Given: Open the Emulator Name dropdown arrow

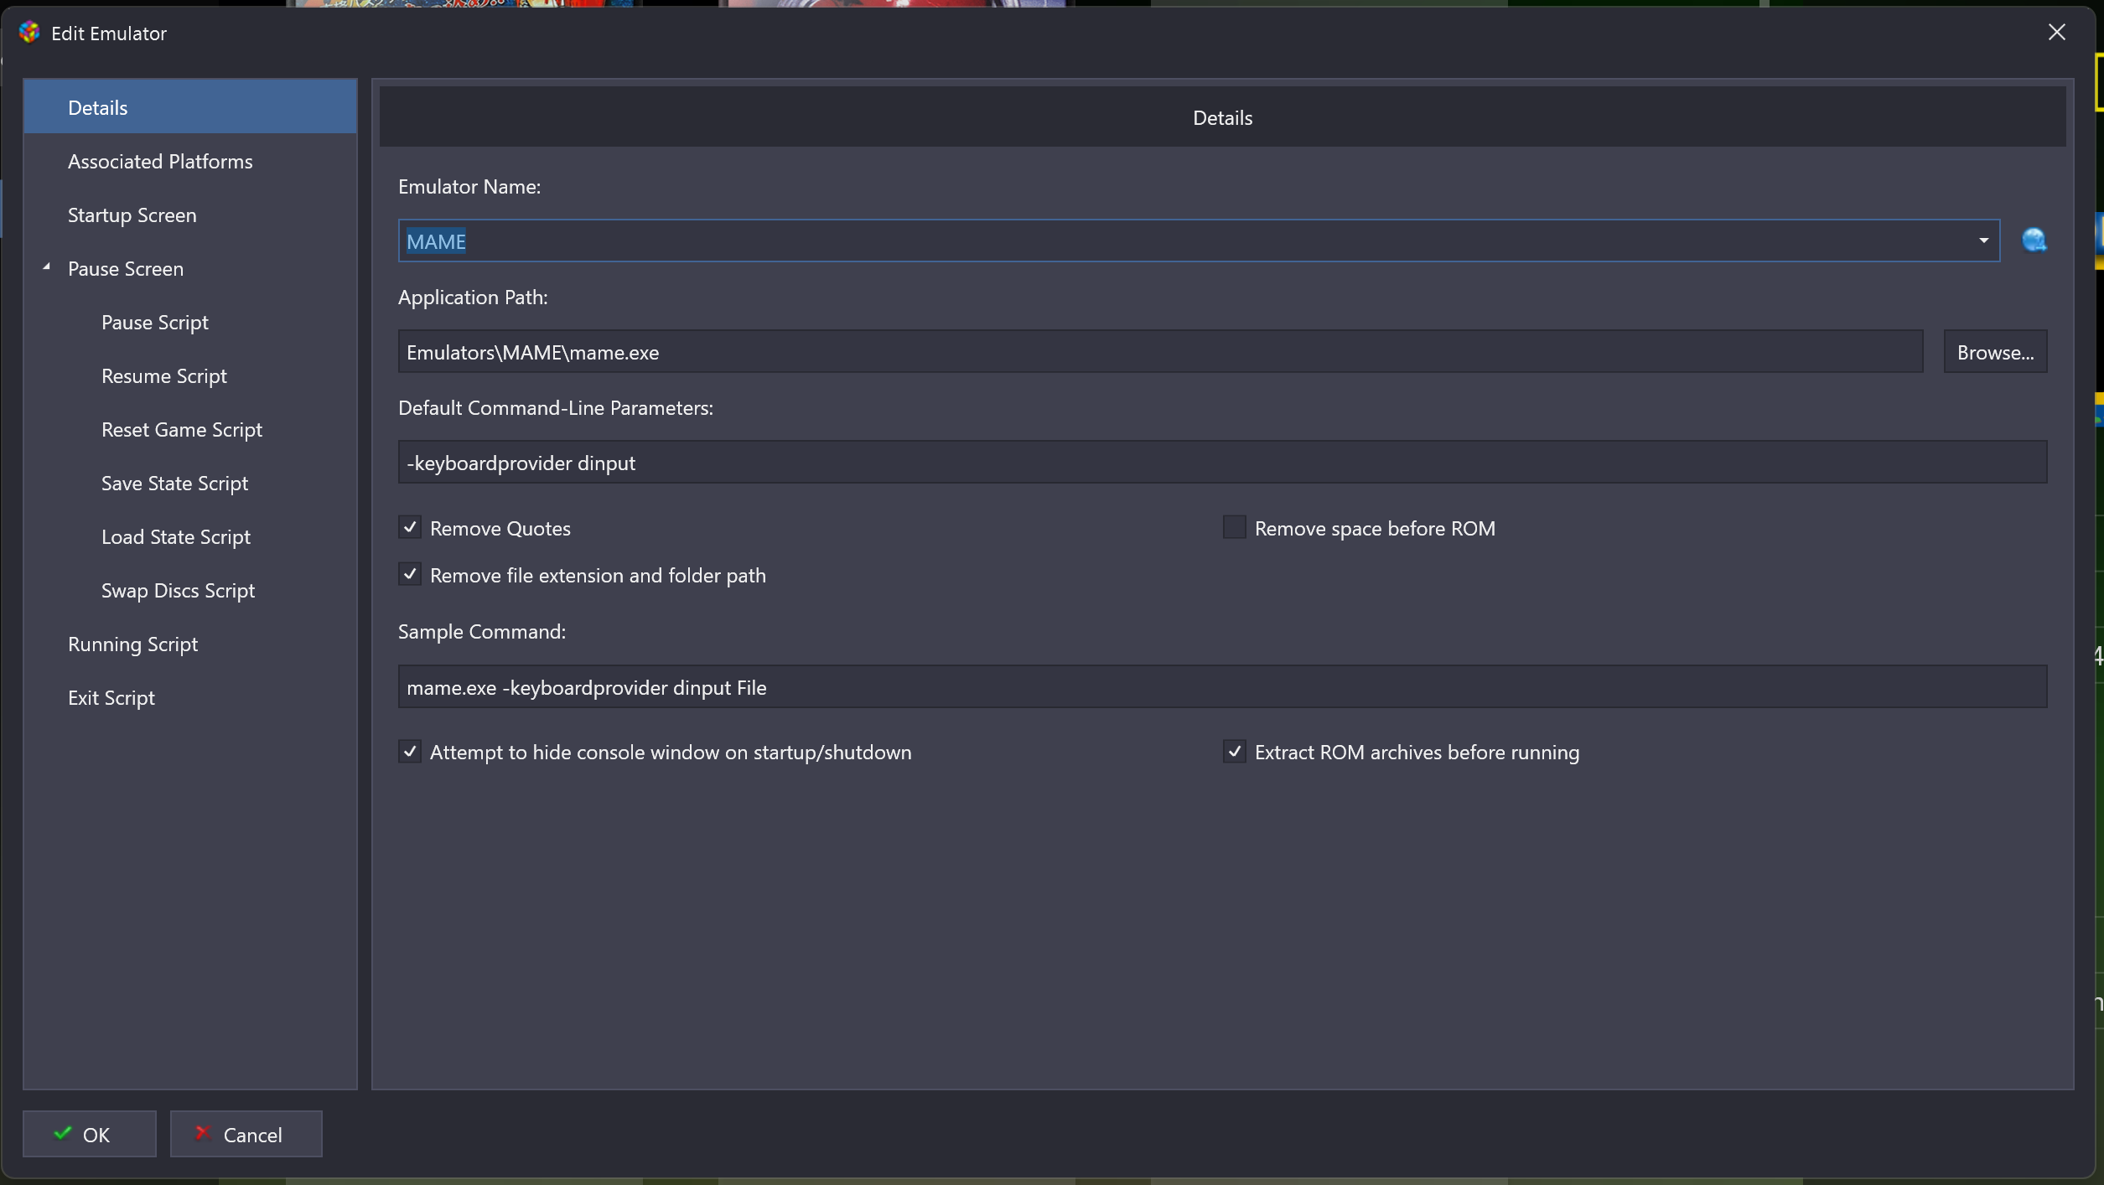Looking at the screenshot, I should [x=1983, y=241].
